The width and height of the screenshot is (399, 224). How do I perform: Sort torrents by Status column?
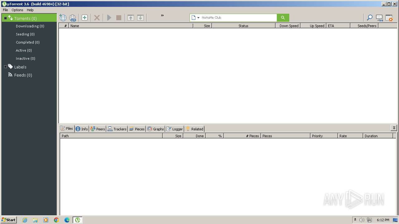point(243,26)
